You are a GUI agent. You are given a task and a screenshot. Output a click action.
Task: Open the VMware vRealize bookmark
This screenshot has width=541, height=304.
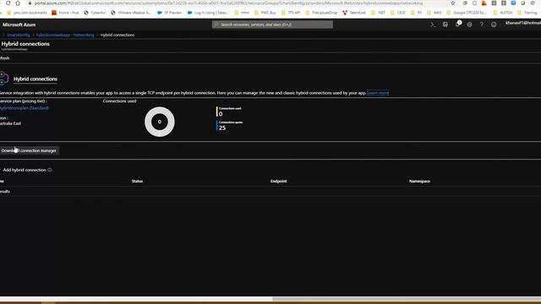(x=131, y=13)
